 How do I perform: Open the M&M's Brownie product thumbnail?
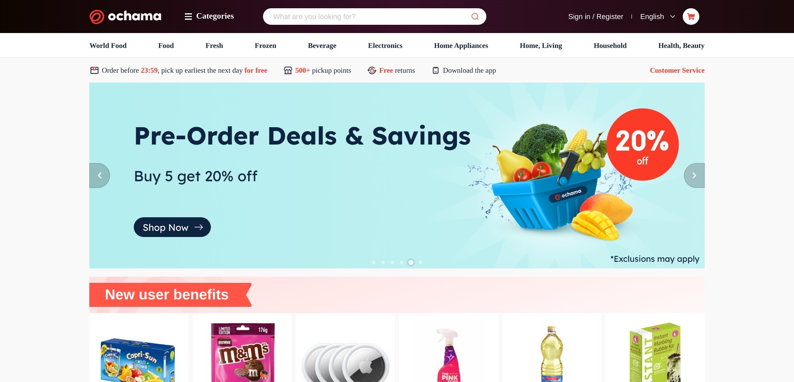click(242, 352)
